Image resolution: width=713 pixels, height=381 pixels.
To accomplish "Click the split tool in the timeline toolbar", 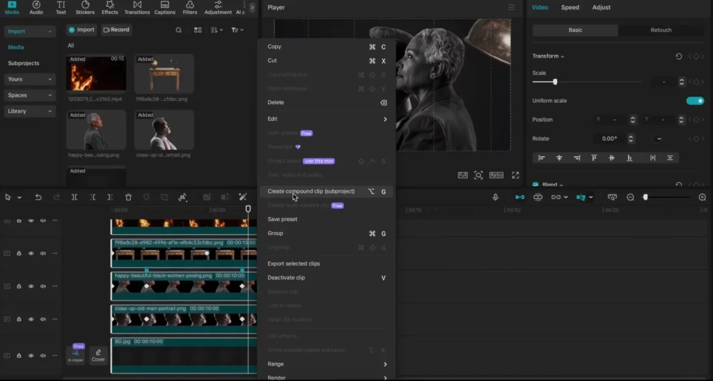I will pos(74,197).
